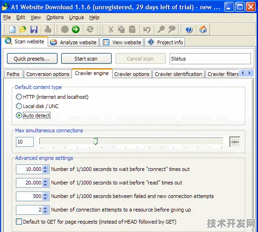The width and height of the screenshot is (258, 232).
Task: Decrease the 500 milliseconds retry spinner
Action: 45,198
